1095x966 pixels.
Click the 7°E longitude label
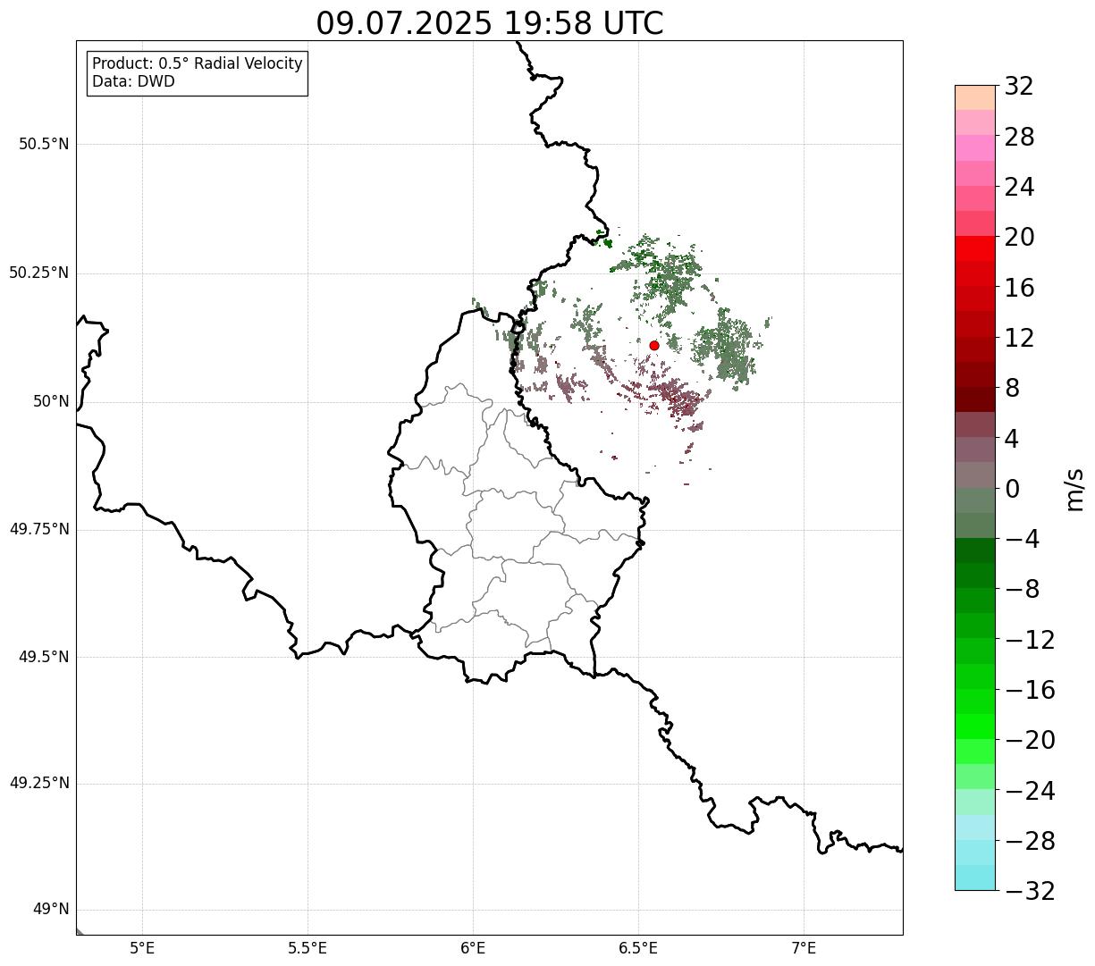pos(804,948)
